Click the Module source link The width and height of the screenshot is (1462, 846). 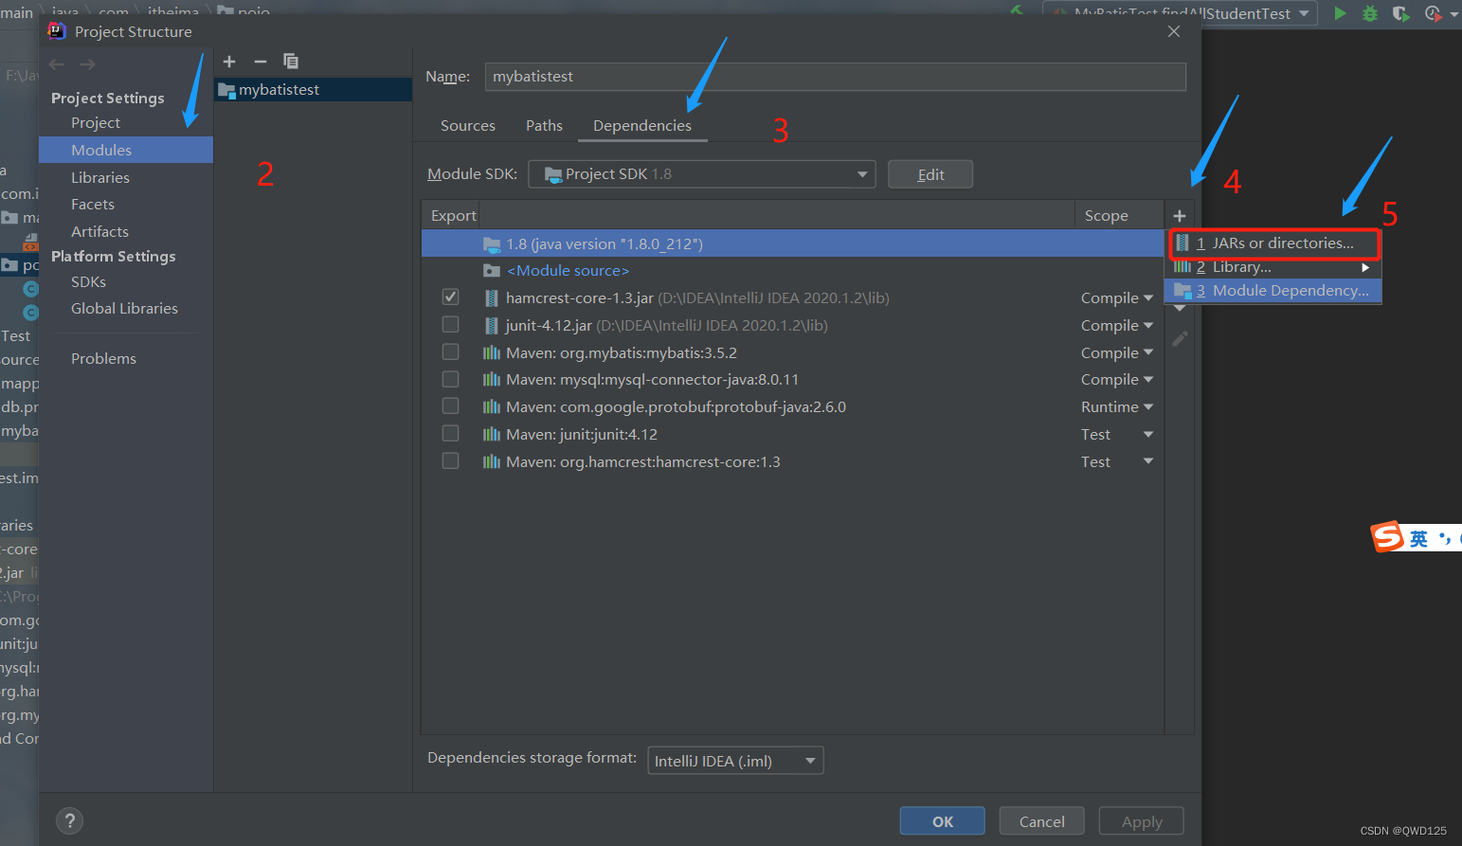[569, 271]
